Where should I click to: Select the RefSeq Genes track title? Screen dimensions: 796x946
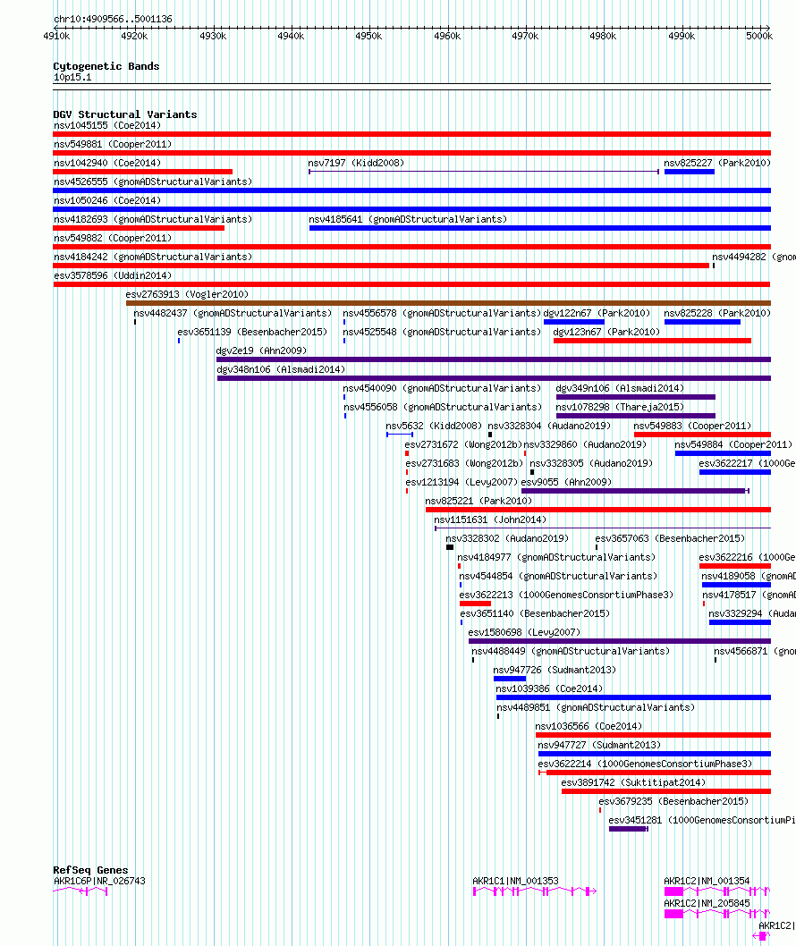click(90, 870)
